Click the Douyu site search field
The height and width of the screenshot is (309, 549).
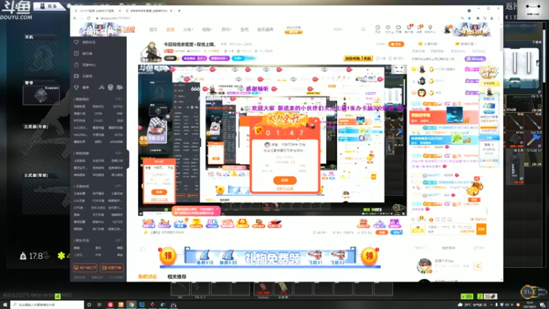point(345,30)
